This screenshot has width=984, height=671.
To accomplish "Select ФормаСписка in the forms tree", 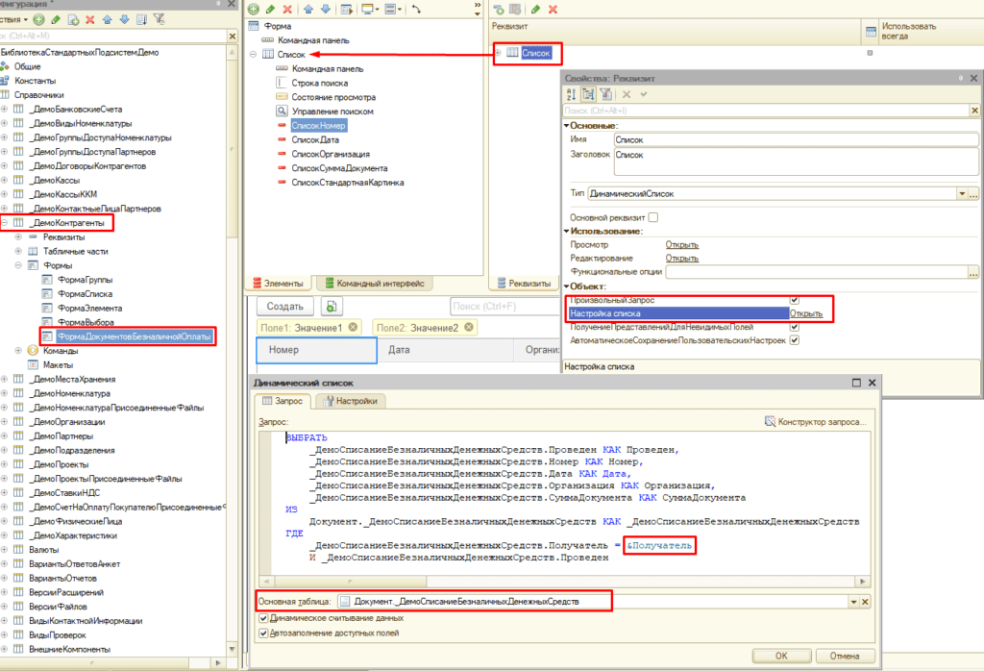I will (84, 293).
